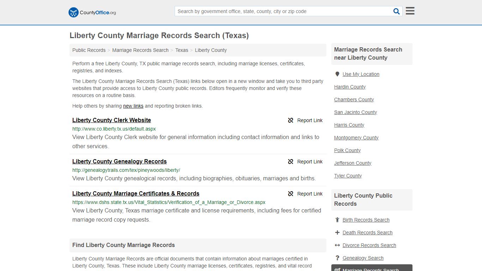
Task: Follow the 'new links' link
Action: pos(133,106)
